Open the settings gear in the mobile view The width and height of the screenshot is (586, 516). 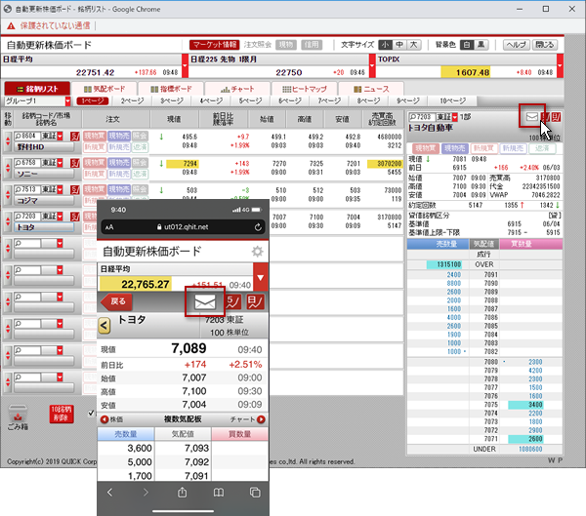pos(257,252)
